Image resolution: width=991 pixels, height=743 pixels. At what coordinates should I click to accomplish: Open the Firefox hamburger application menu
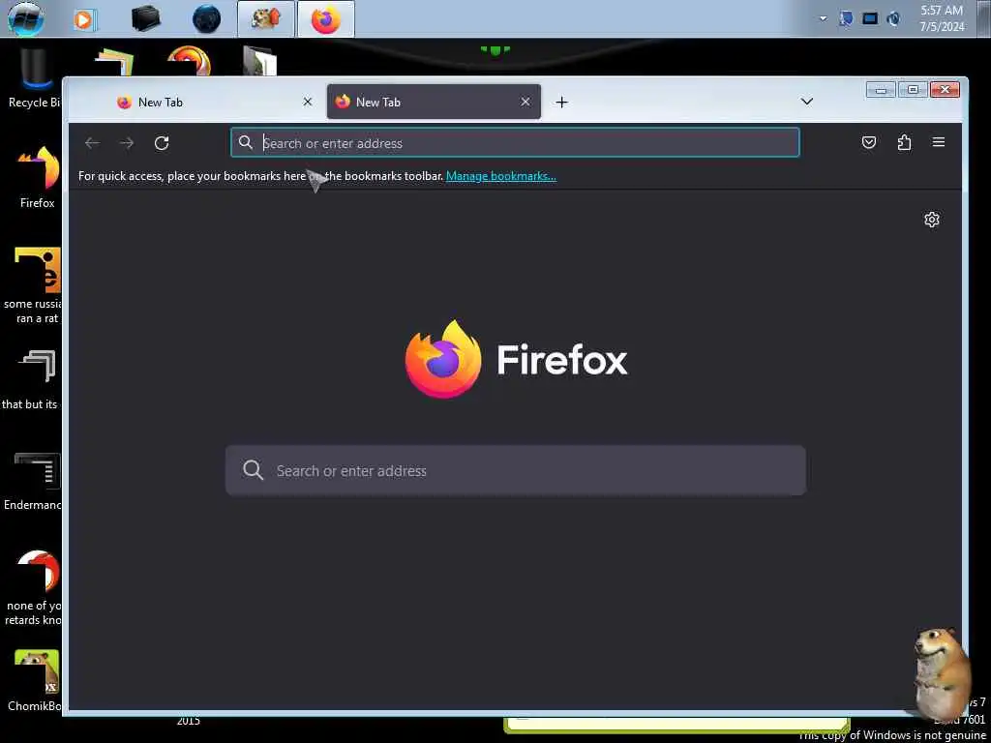click(x=939, y=143)
